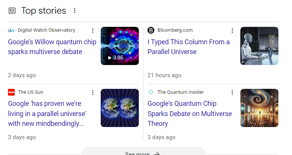Screen dimensions: 292x155
Task: Play the 3:06 quantum chip video thumbnail
Action: [x=120, y=46]
